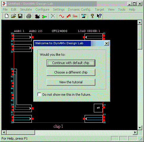Image resolution: width=144 pixels, height=142 pixels.
Task: Click the horizontal scrollbar thumb
Action: tap(20, 133)
